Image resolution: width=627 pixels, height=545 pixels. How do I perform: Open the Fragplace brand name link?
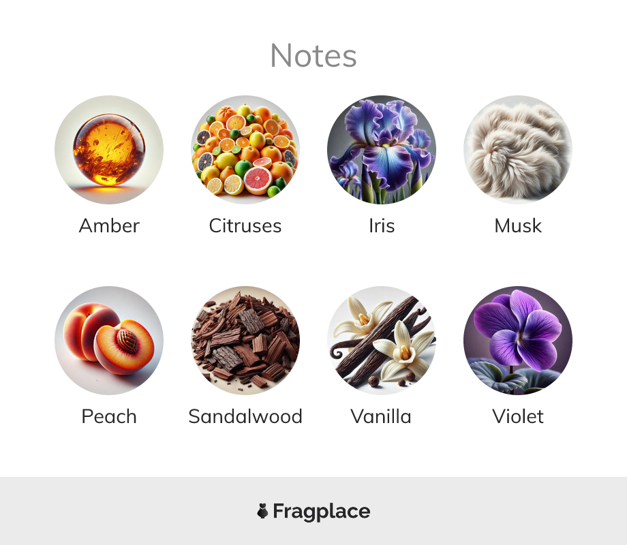pyautogui.click(x=322, y=512)
